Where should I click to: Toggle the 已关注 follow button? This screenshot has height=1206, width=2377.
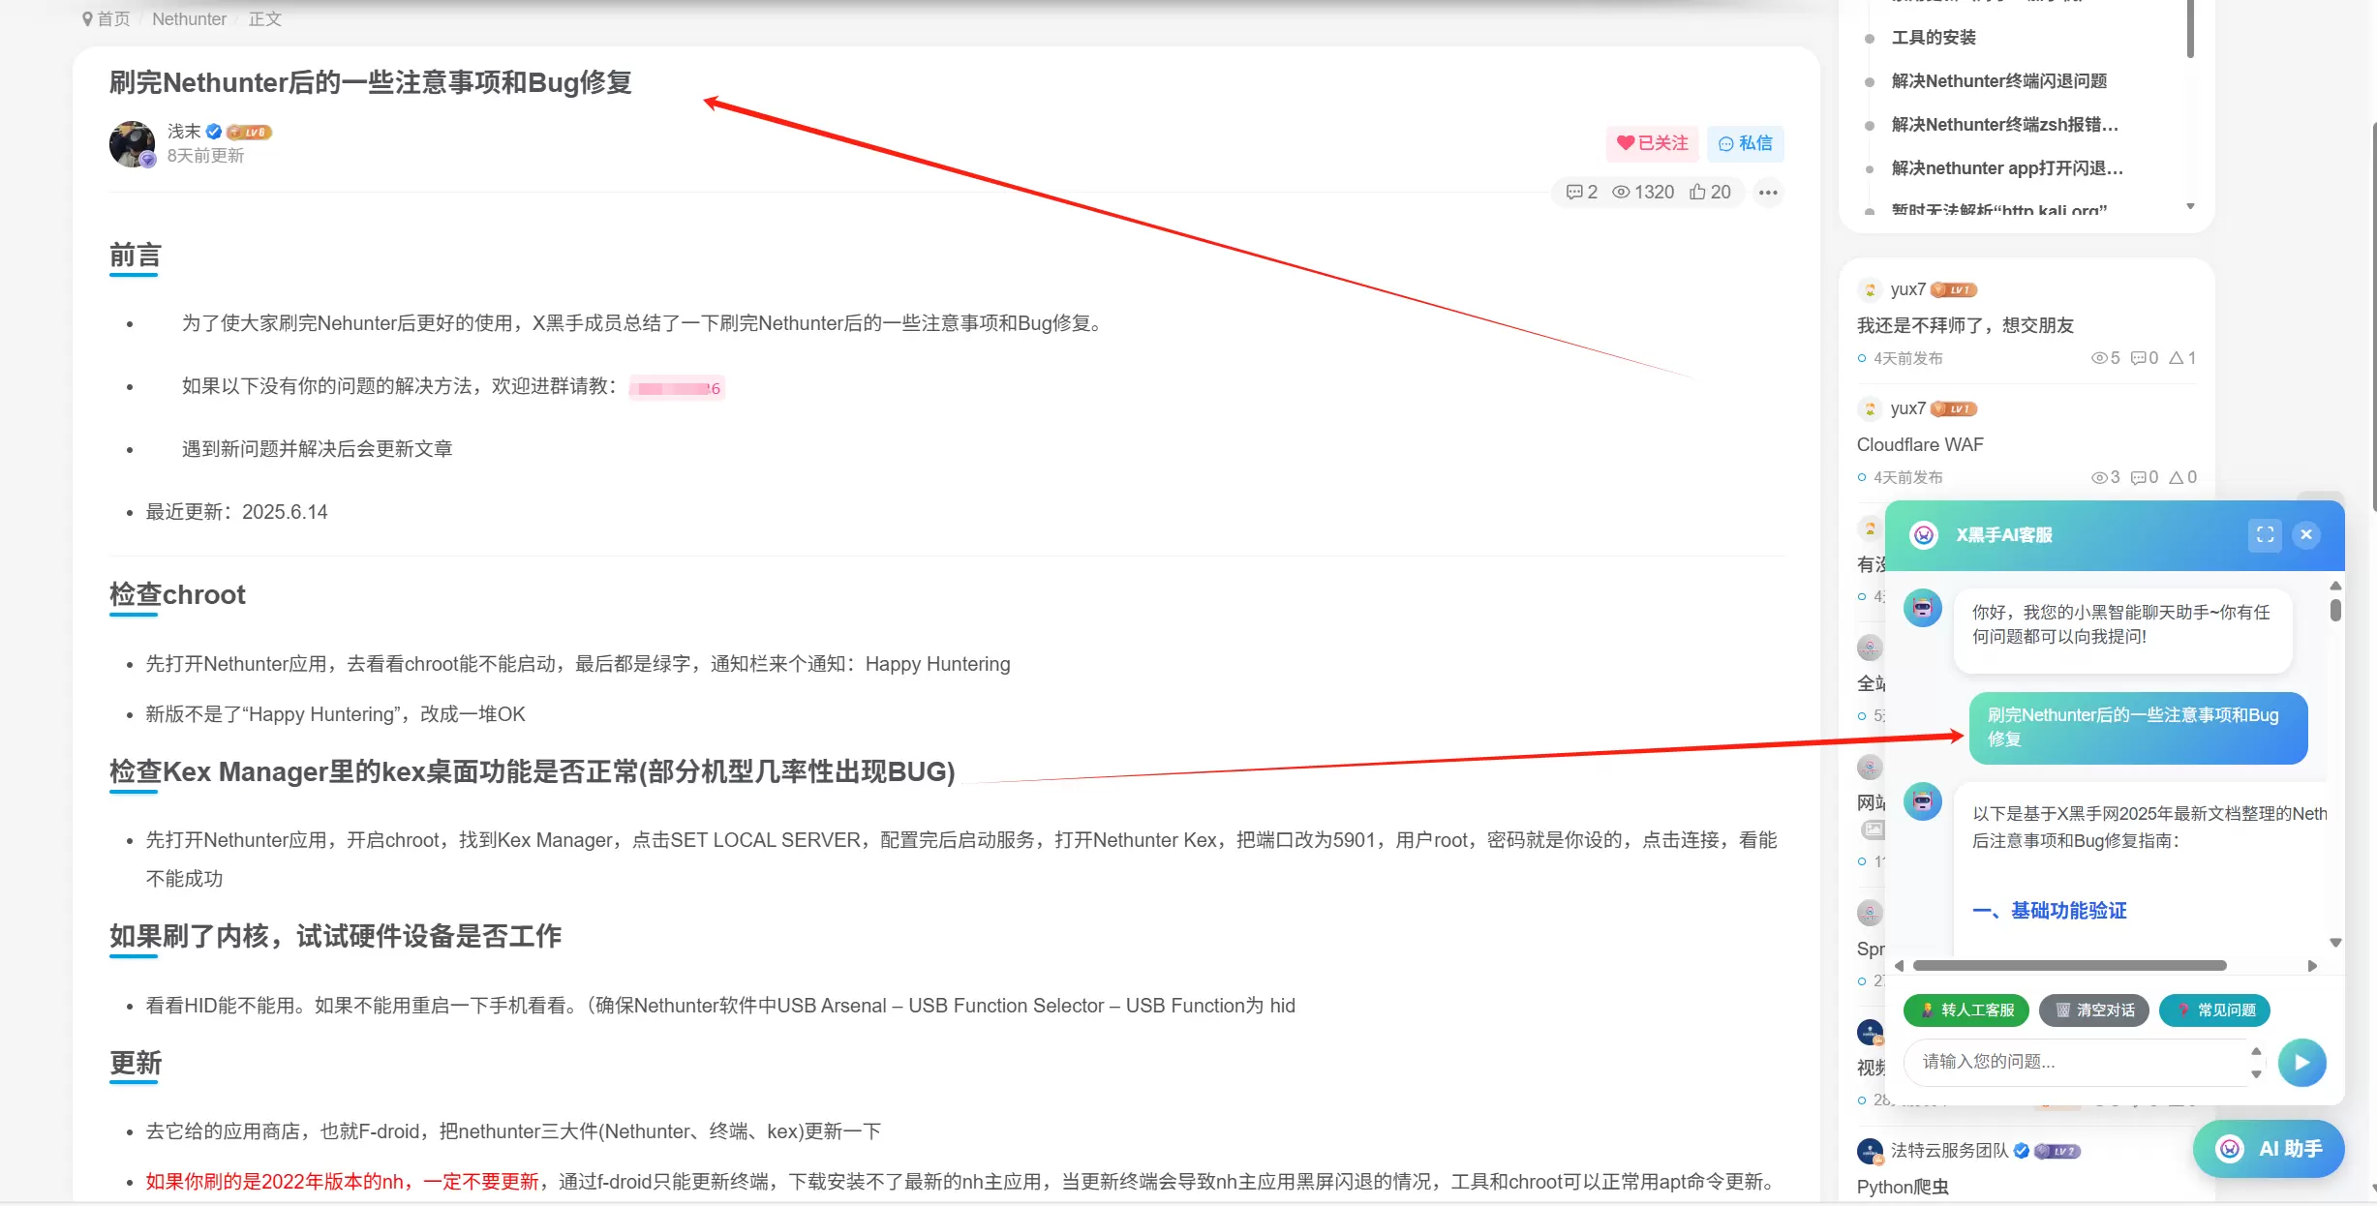1652,143
